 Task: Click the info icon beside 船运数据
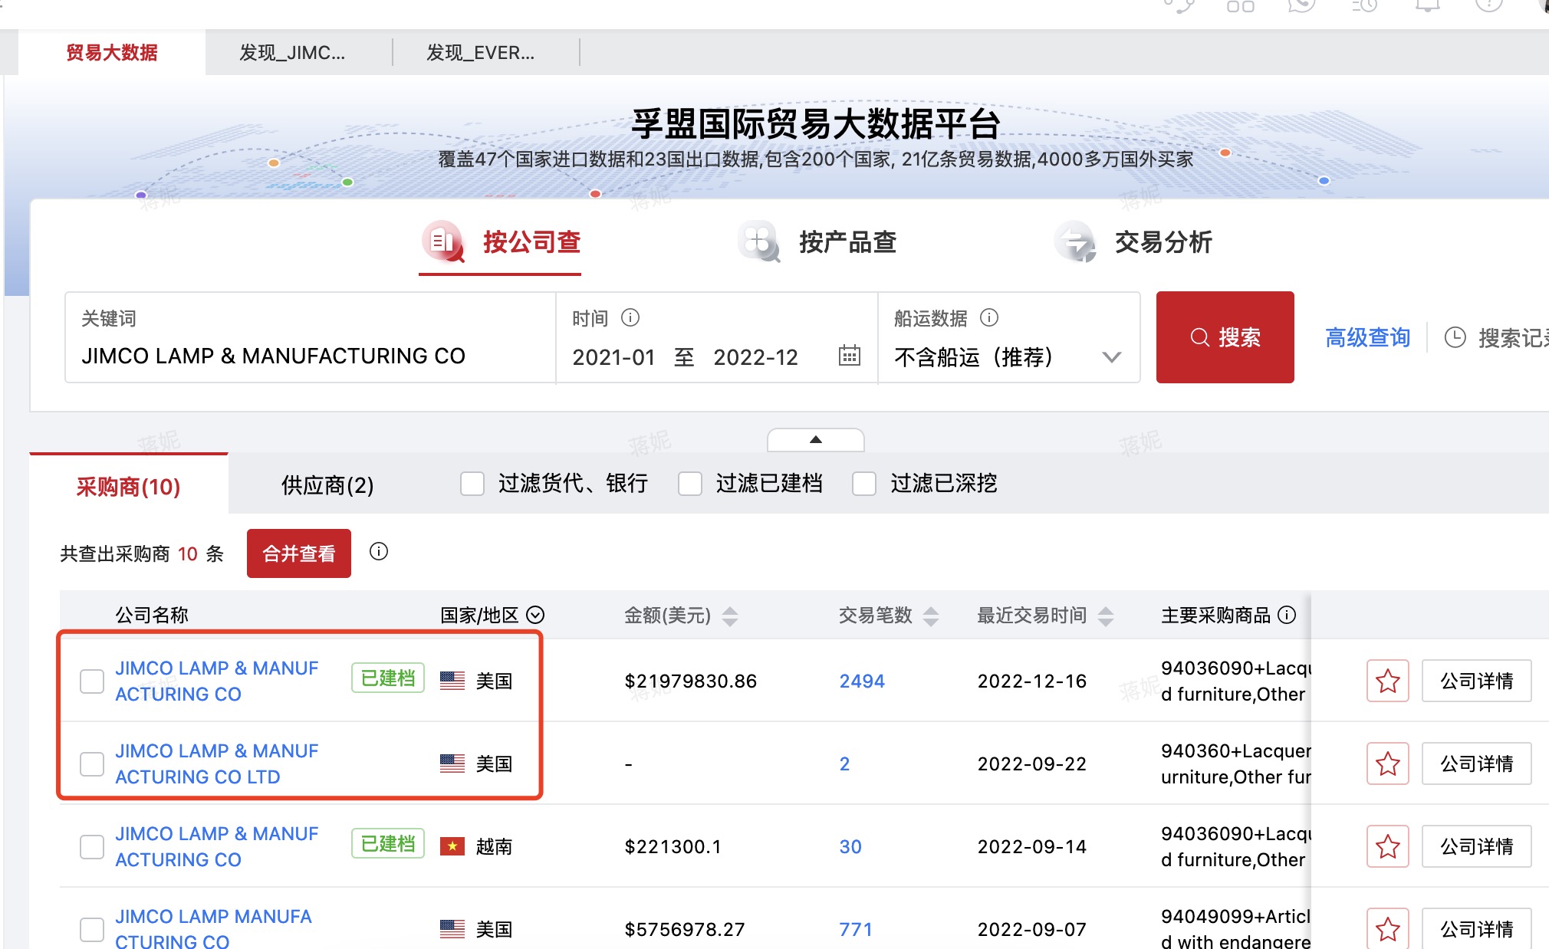coord(989,317)
